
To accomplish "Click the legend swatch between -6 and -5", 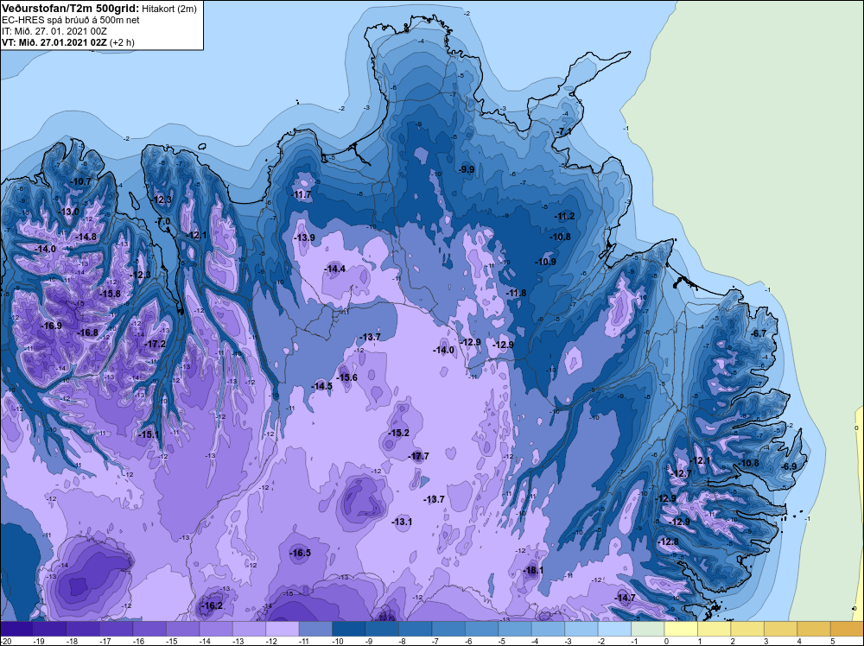I will 481,629.
